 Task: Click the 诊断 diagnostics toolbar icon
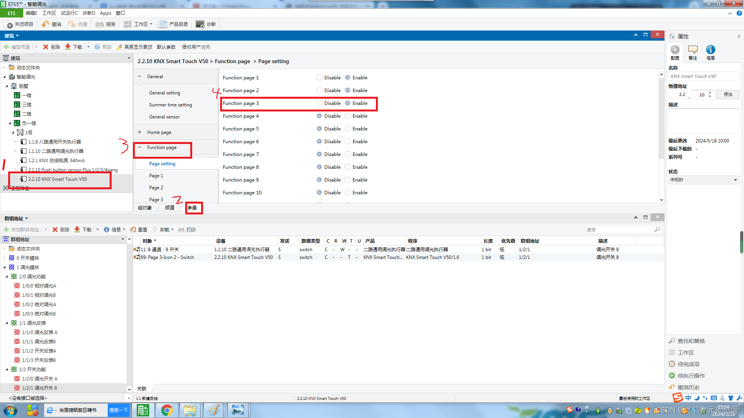point(200,24)
